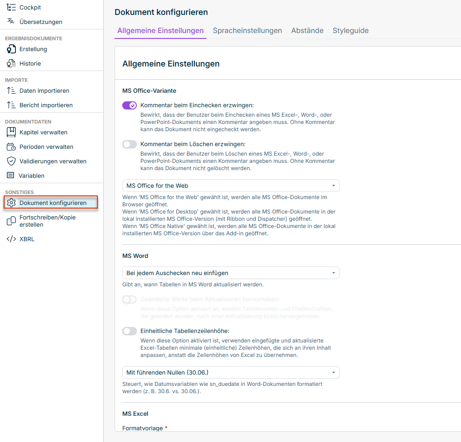The height and width of the screenshot is (442, 461).
Task: Open Historie in the sidebar
Action: click(x=30, y=63)
